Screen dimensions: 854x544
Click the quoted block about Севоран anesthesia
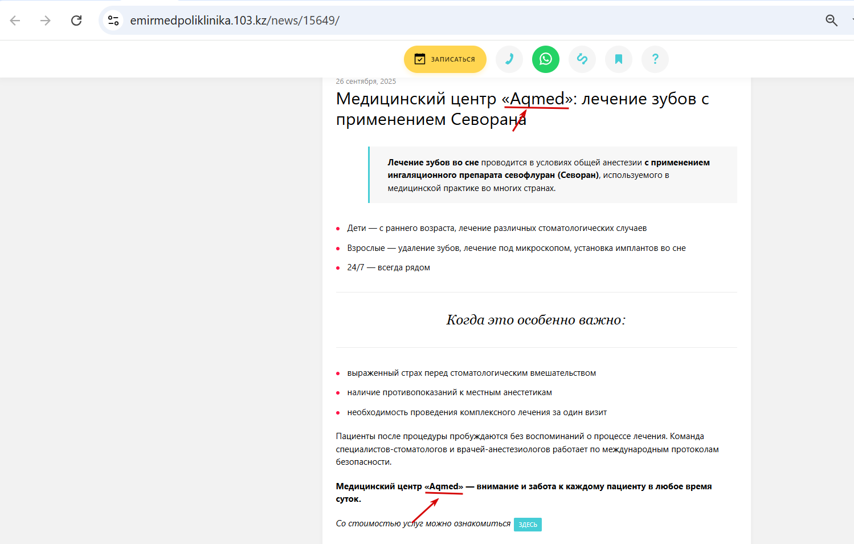553,175
